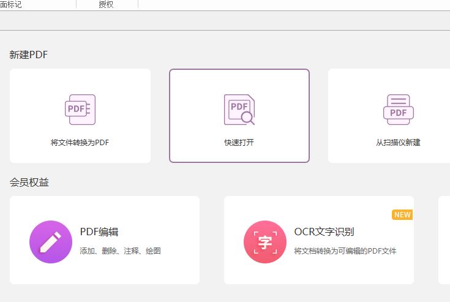Click the quick open PDF magnifier icon

click(x=239, y=110)
